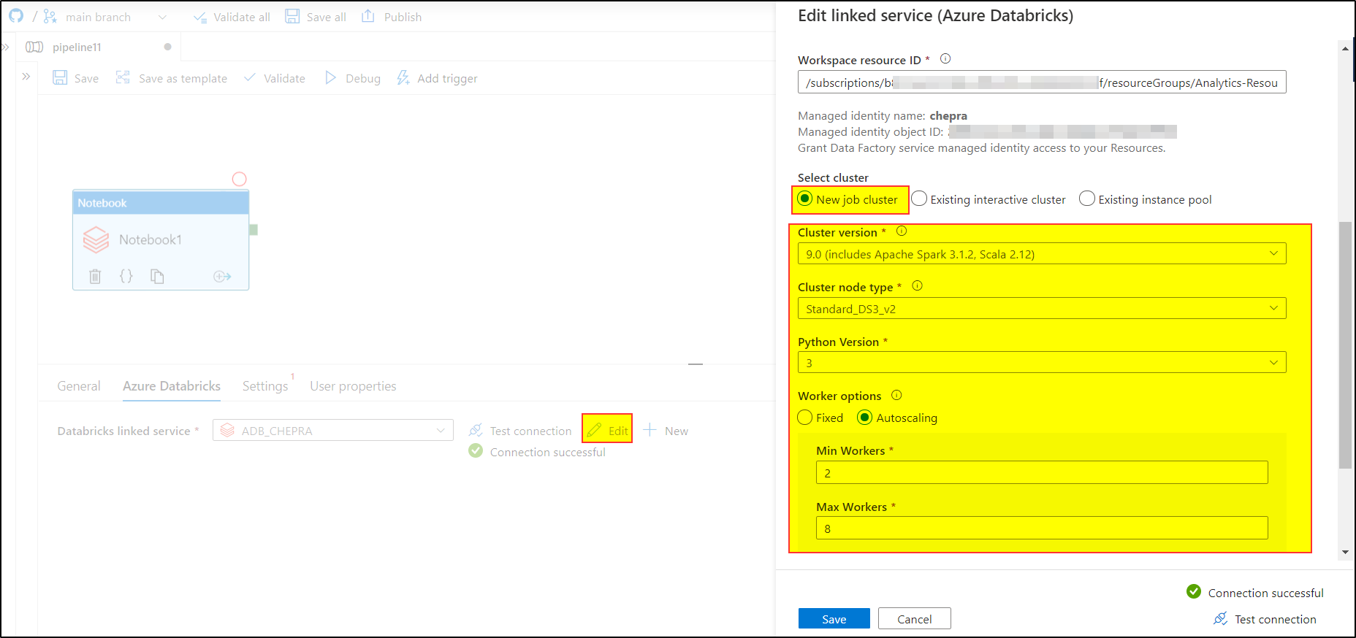Screen dimensions: 1356x638
Task: Click the Workspace resource ID field
Action: point(1042,82)
